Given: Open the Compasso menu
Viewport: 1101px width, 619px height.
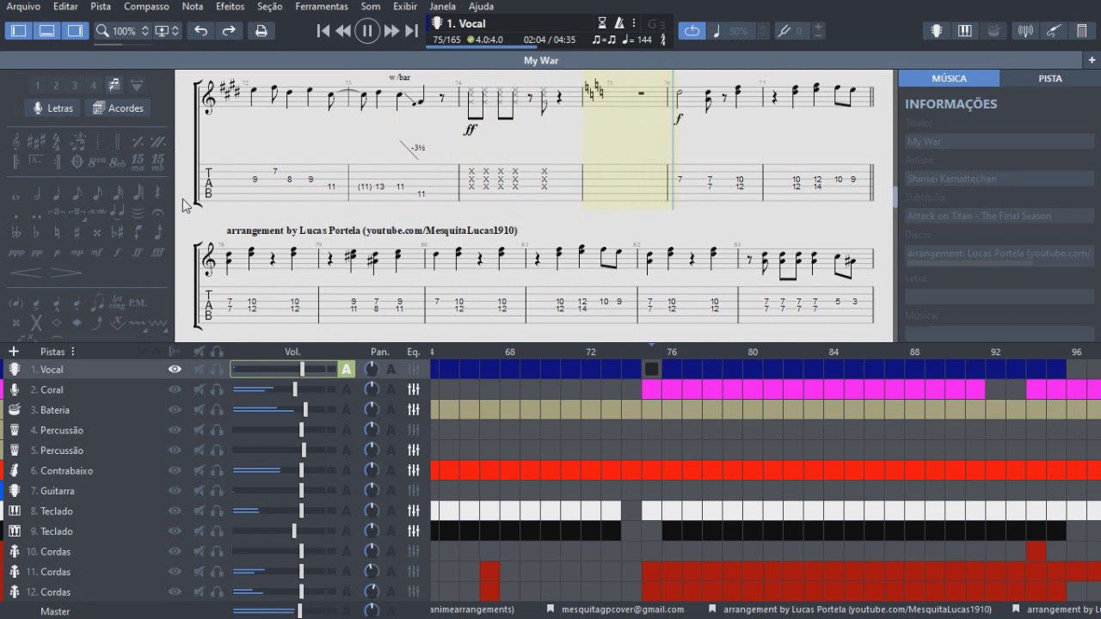Looking at the screenshot, I should tap(146, 6).
